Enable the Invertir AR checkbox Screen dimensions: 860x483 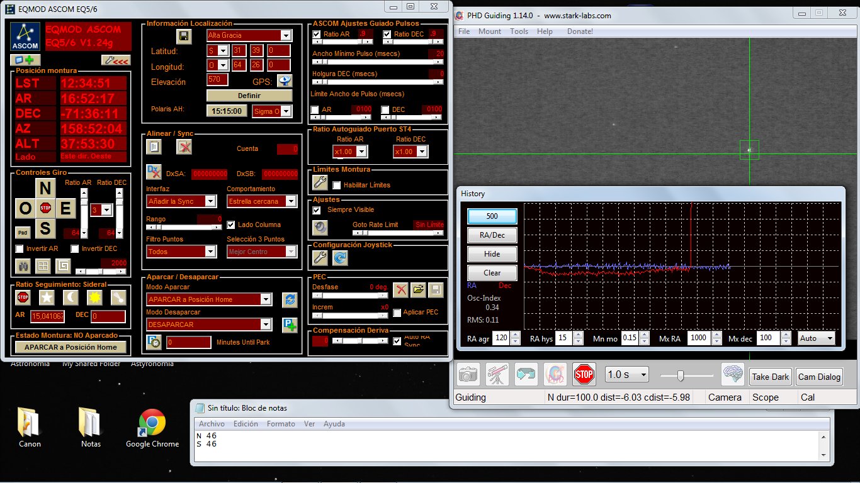20,249
